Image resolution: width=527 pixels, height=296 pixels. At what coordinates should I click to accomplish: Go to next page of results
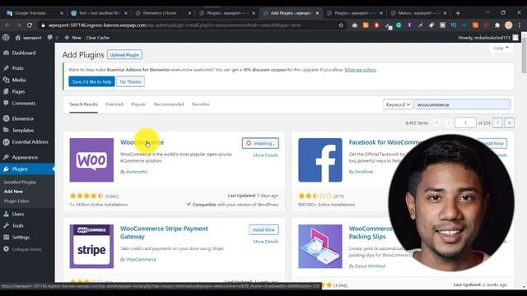pos(497,123)
